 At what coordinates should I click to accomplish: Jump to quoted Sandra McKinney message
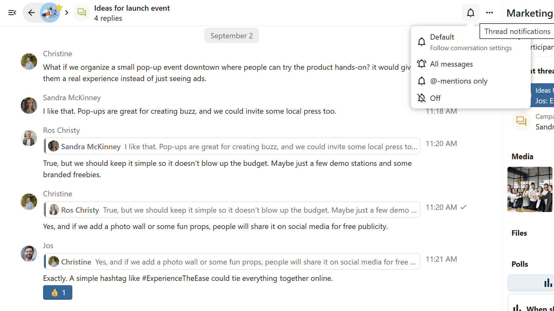[232, 146]
